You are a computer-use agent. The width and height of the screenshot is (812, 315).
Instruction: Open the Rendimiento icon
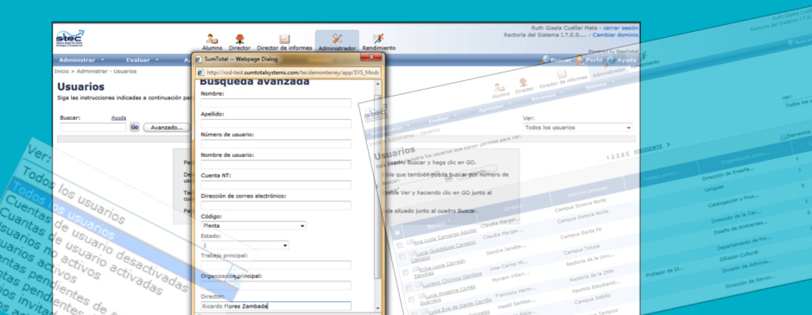click(x=378, y=40)
